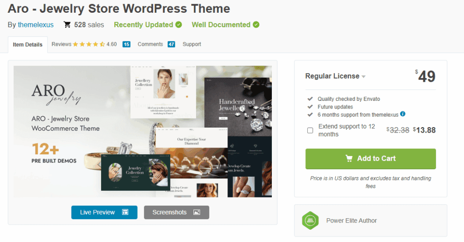This screenshot has height=242, width=464.
Task: Click the price excludes tax note
Action: pos(371,182)
